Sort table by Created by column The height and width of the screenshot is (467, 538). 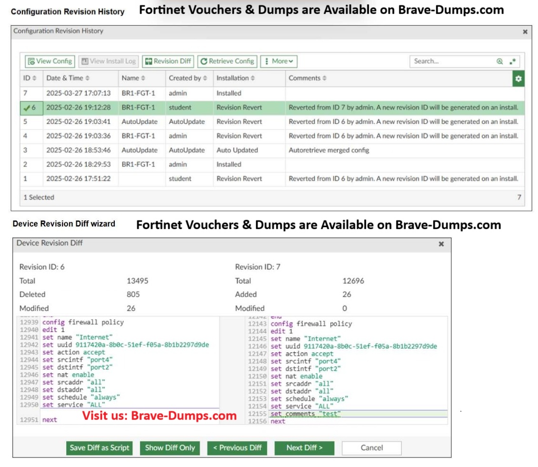188,78
